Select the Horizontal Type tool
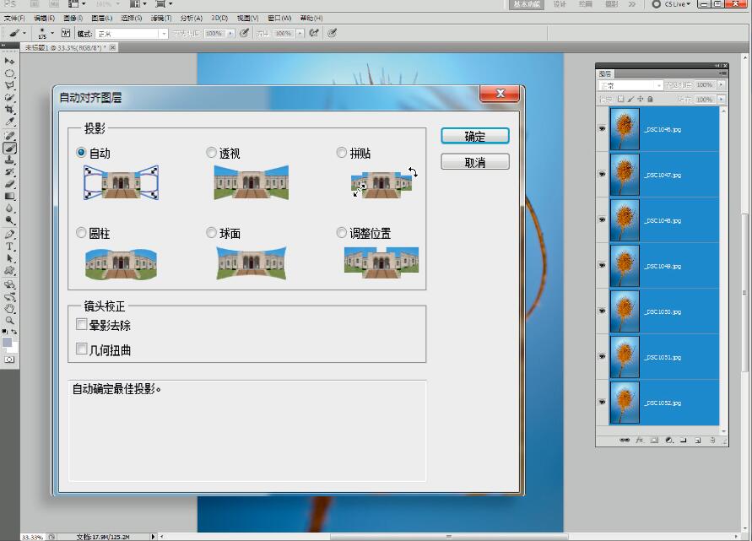Image resolution: width=752 pixels, height=541 pixels. [x=10, y=246]
